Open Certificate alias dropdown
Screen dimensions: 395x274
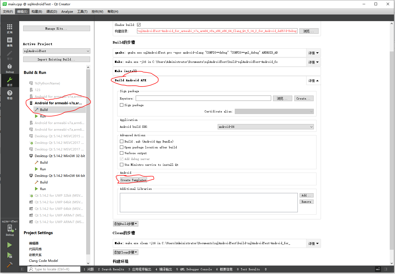coord(274,111)
